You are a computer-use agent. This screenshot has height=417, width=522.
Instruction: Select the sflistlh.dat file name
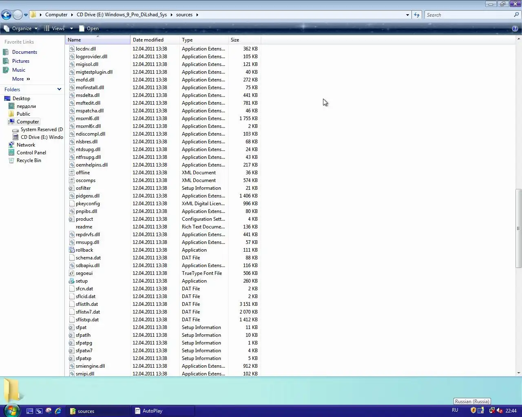[87, 304]
